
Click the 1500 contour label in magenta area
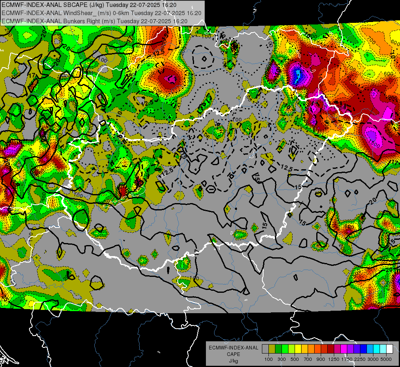click(375, 144)
